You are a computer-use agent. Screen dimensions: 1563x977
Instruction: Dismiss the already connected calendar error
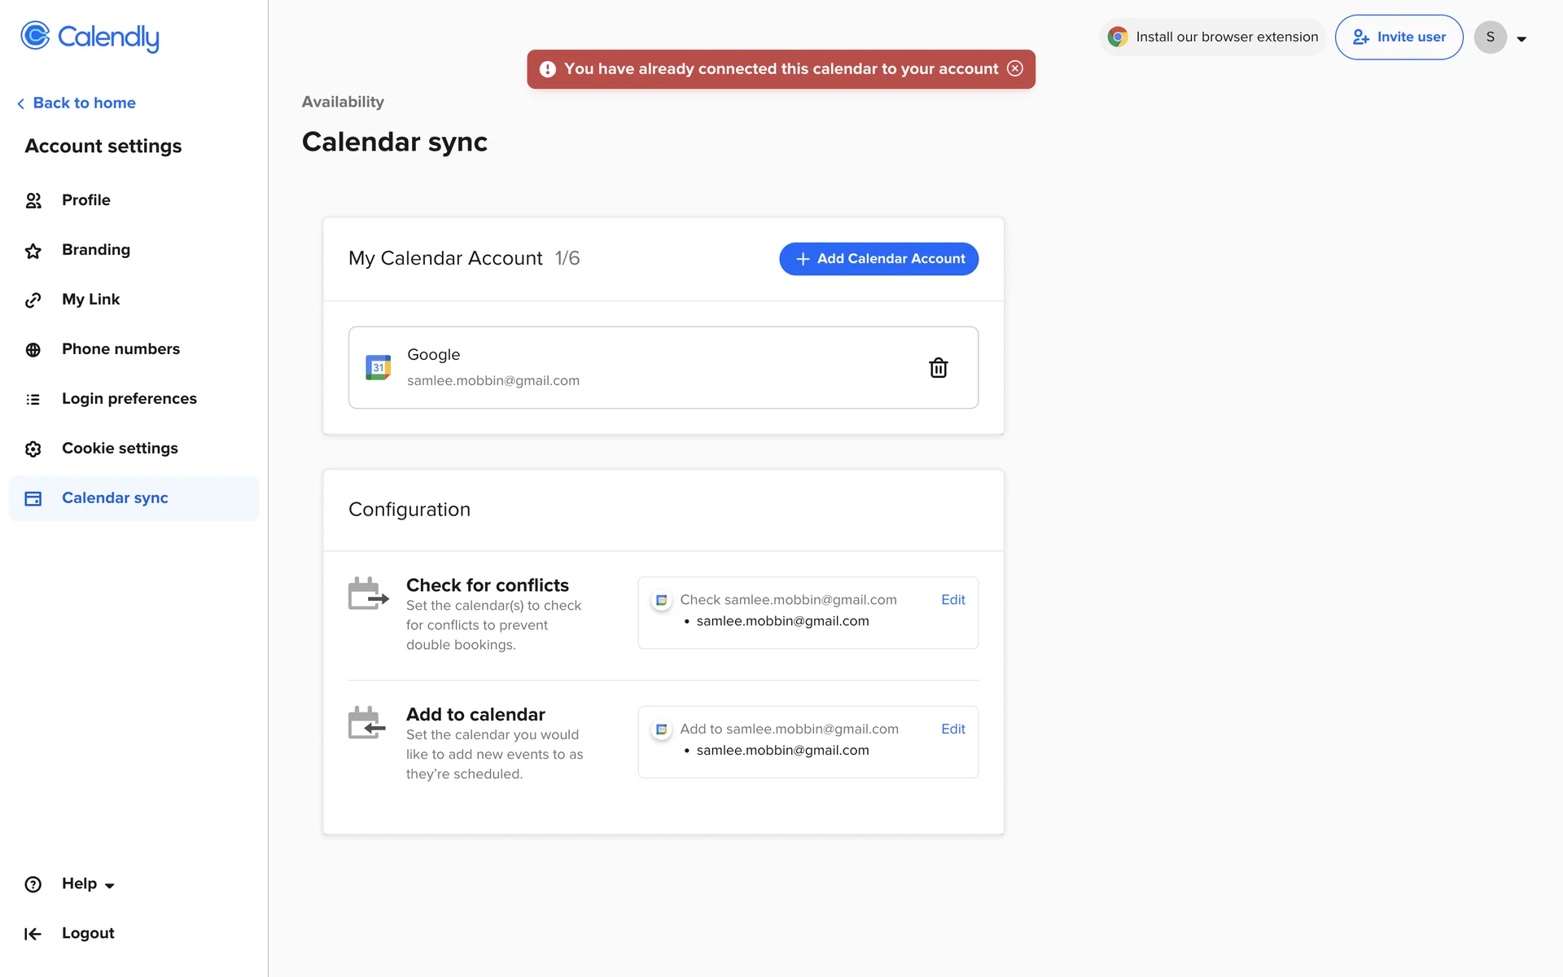(x=1014, y=68)
